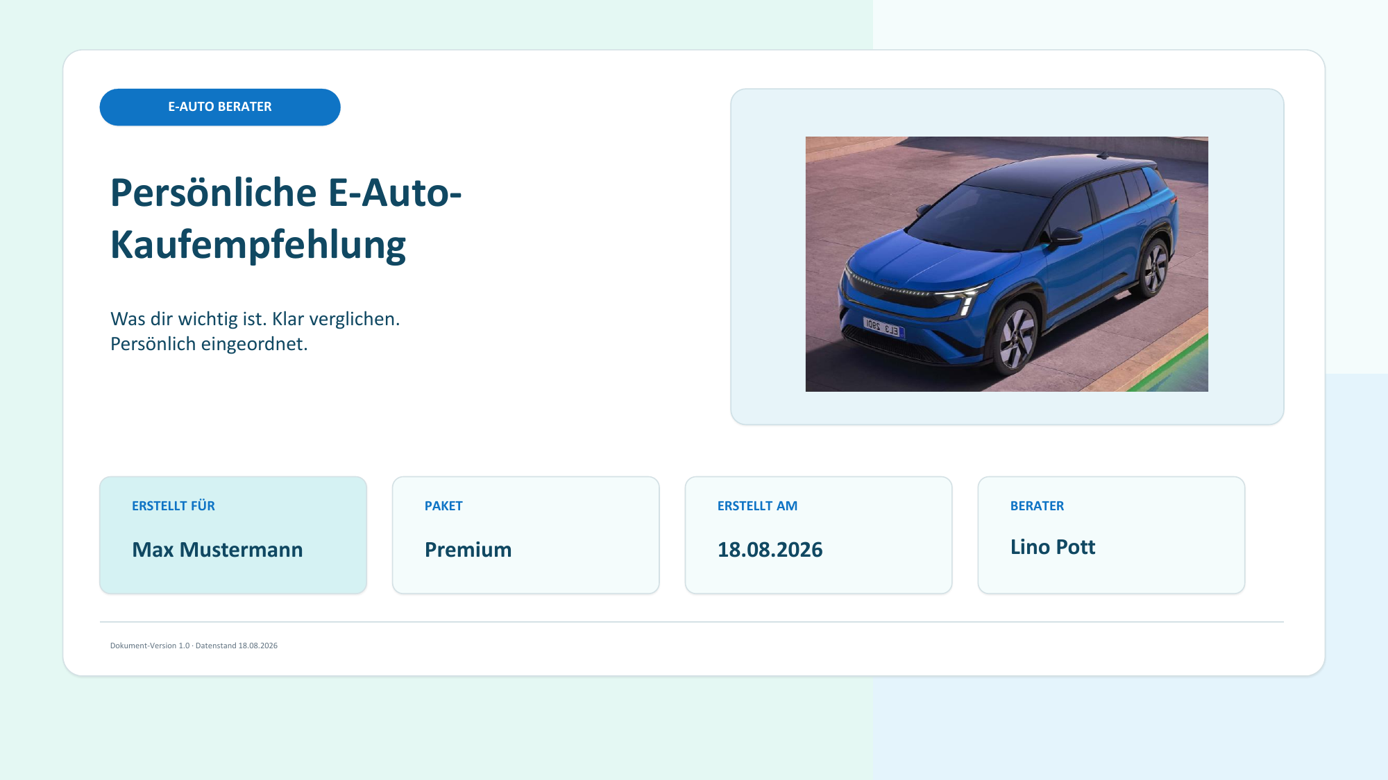Image resolution: width=1388 pixels, height=780 pixels.
Task: Click the E-AUTO BERATER badge
Action: click(x=220, y=107)
